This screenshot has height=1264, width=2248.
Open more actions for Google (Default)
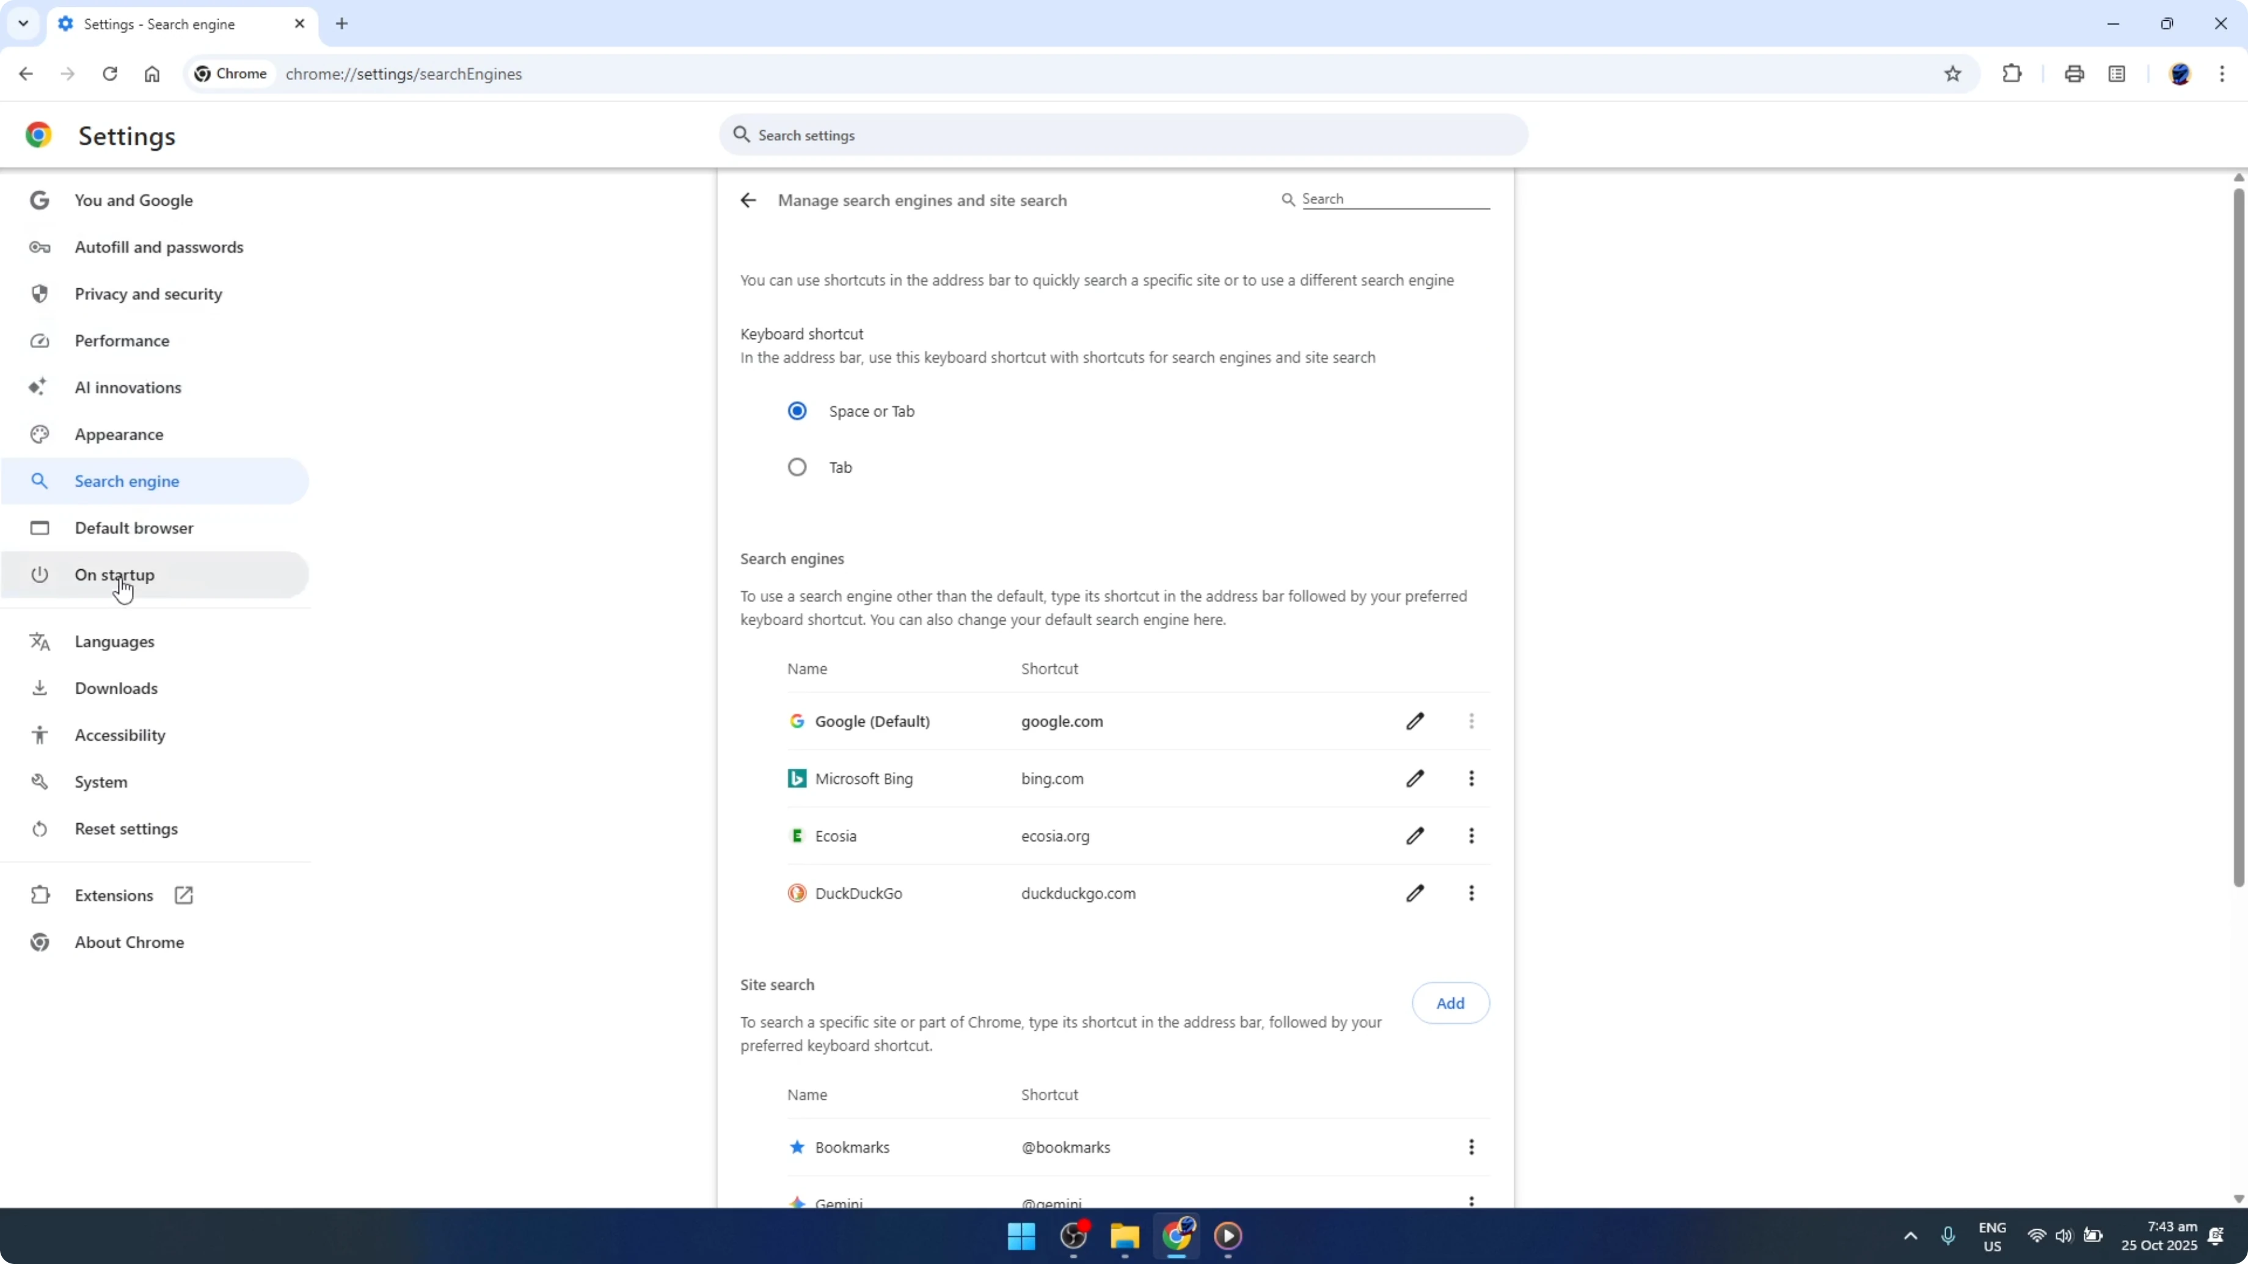[1472, 721]
